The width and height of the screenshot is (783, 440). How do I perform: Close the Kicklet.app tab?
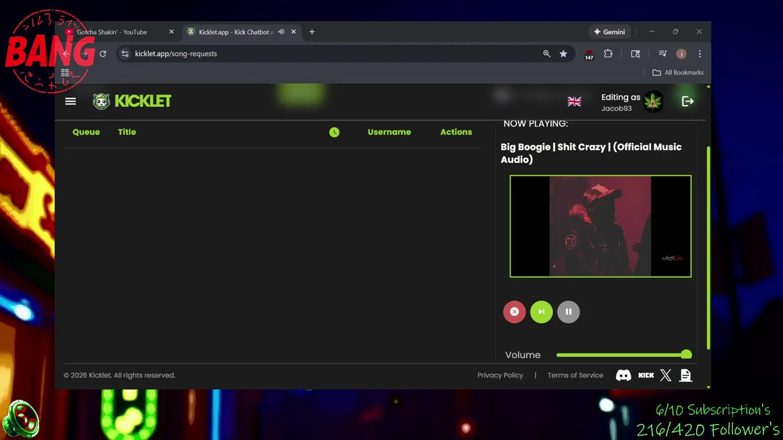coord(294,32)
